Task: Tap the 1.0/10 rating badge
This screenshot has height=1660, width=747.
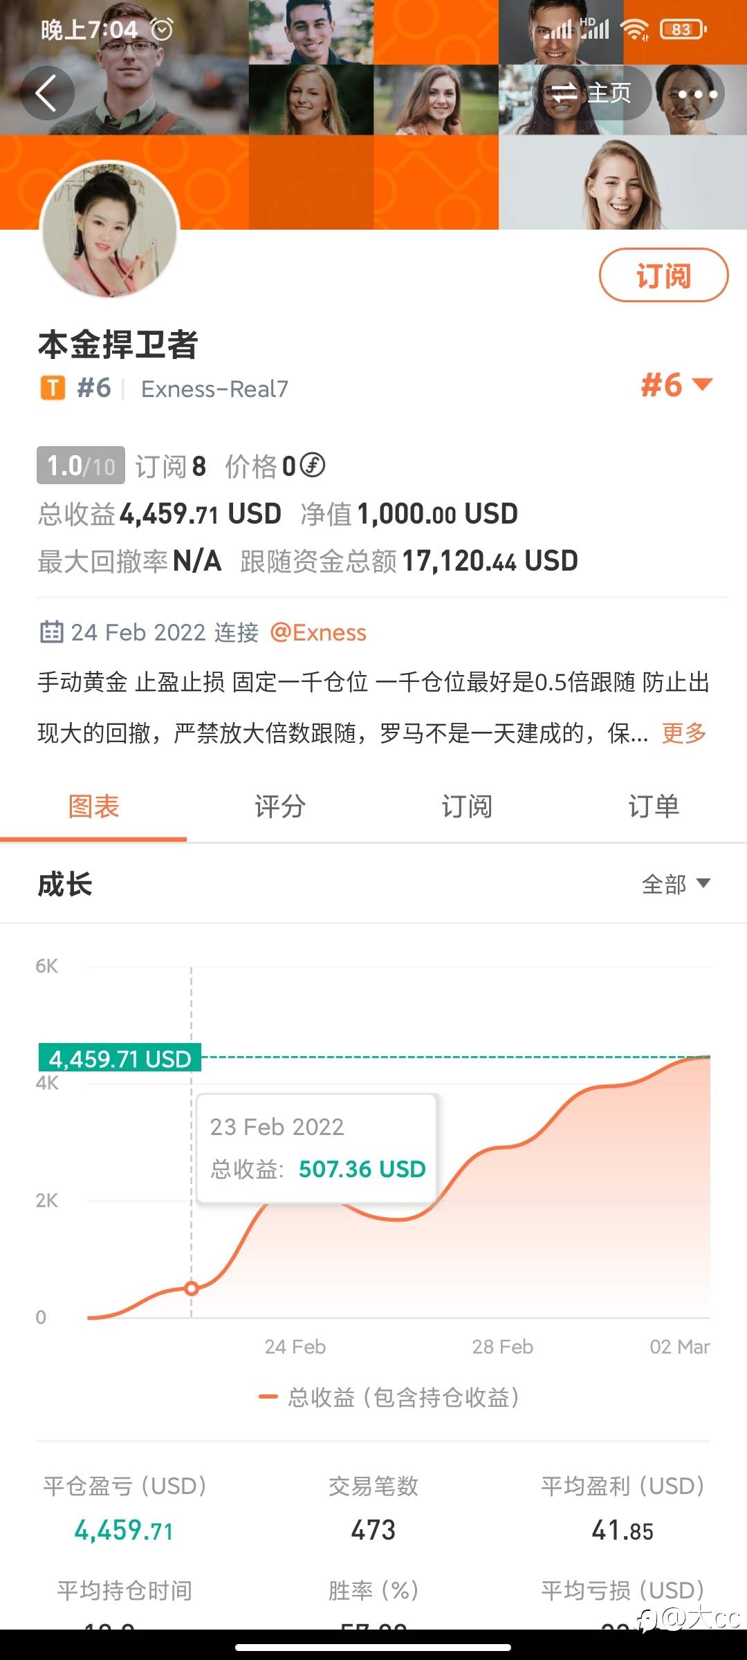Action: pos(81,465)
